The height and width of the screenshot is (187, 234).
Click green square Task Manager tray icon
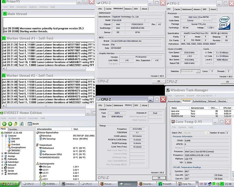click(214, 184)
